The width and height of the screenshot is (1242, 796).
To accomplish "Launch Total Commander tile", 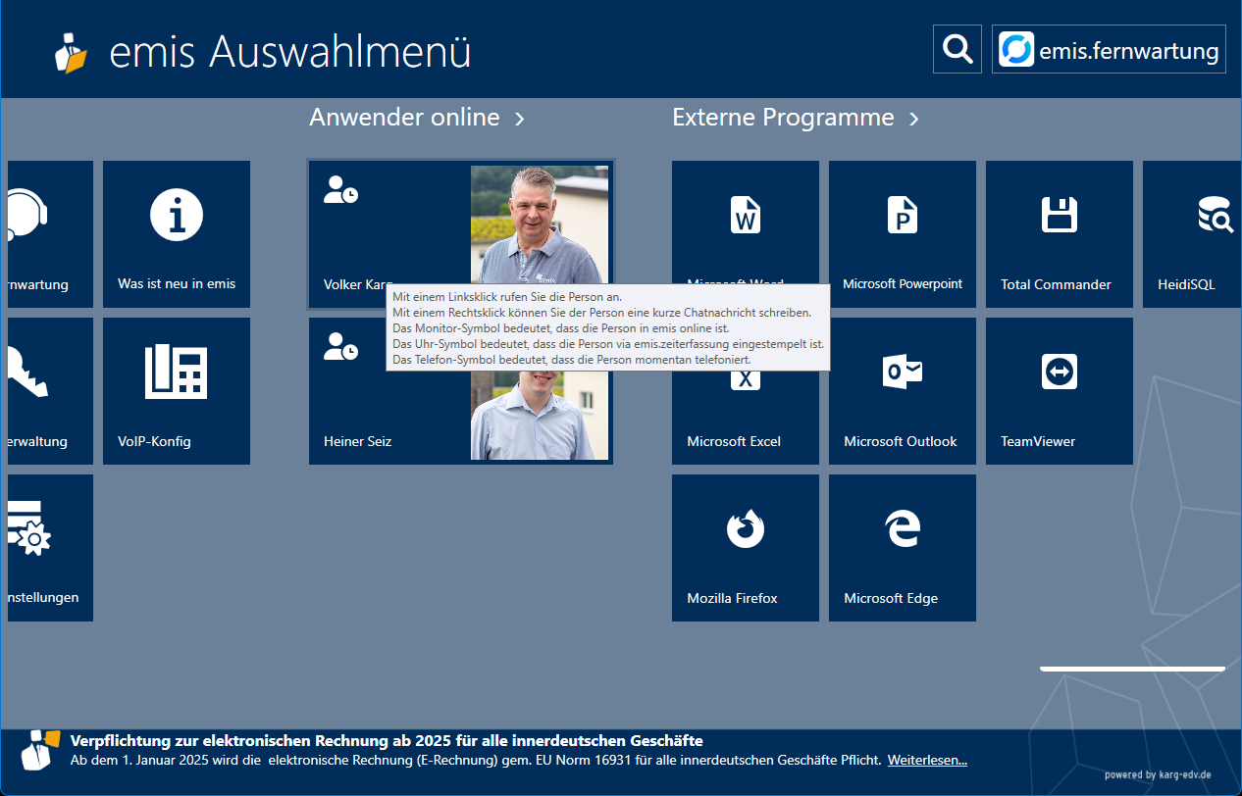I will 1060,234.
